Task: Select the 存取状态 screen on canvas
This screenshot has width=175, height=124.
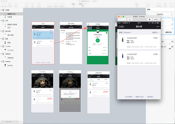Action: coord(99,92)
